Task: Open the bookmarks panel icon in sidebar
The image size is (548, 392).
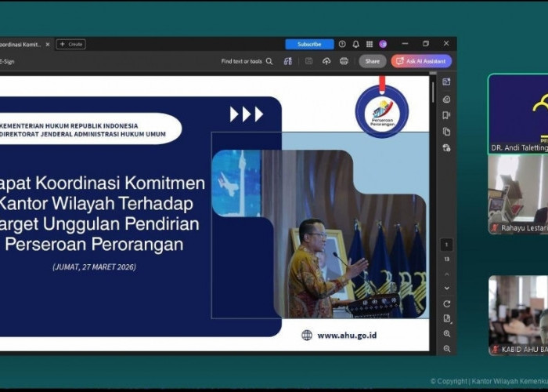Action: [446, 115]
